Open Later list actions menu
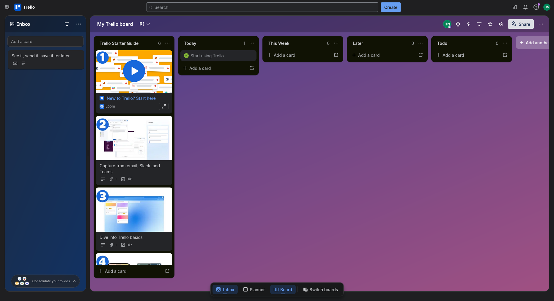Viewport: 554px width, 301px height. click(x=421, y=43)
